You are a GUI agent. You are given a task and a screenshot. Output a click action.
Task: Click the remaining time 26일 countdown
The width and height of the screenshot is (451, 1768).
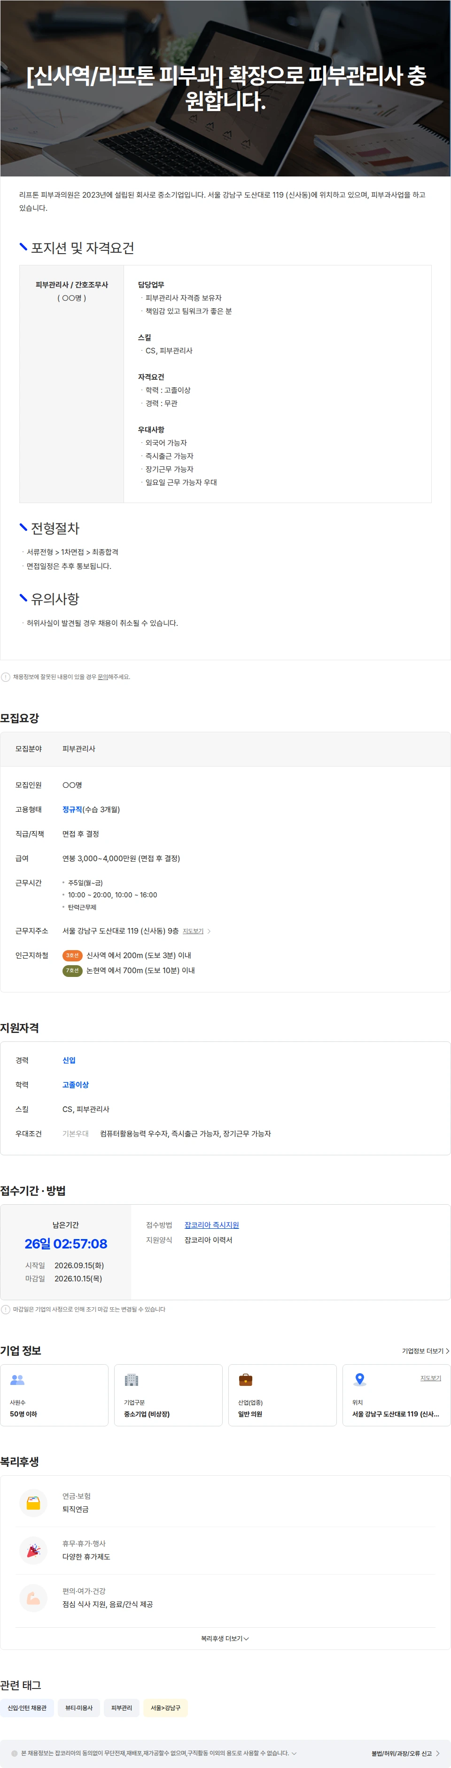pyautogui.click(x=66, y=1244)
